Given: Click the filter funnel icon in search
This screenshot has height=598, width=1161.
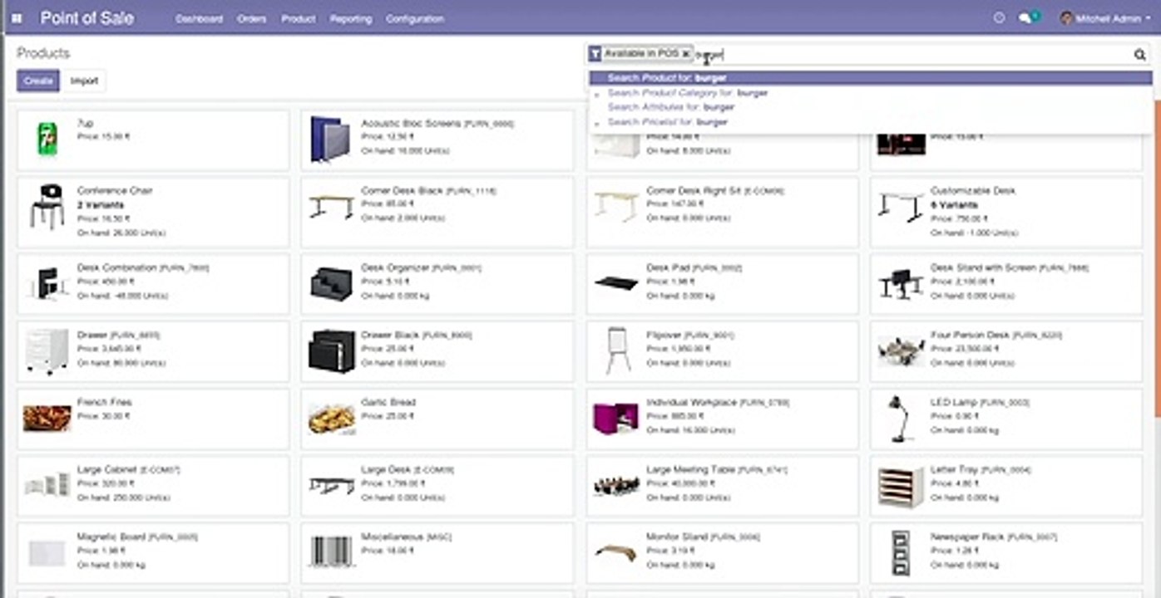Looking at the screenshot, I should tap(595, 53).
